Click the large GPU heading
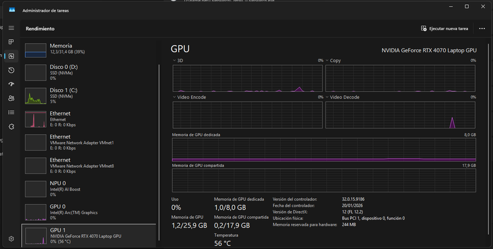The image size is (493, 249). (x=180, y=49)
